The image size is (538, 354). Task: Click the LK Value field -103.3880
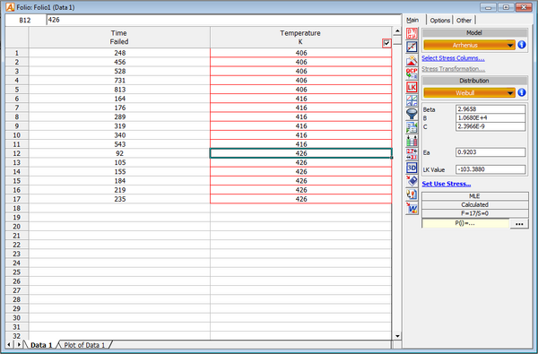[x=490, y=169]
